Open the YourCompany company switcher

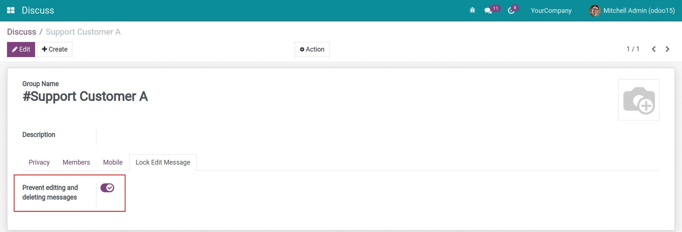[x=551, y=11]
